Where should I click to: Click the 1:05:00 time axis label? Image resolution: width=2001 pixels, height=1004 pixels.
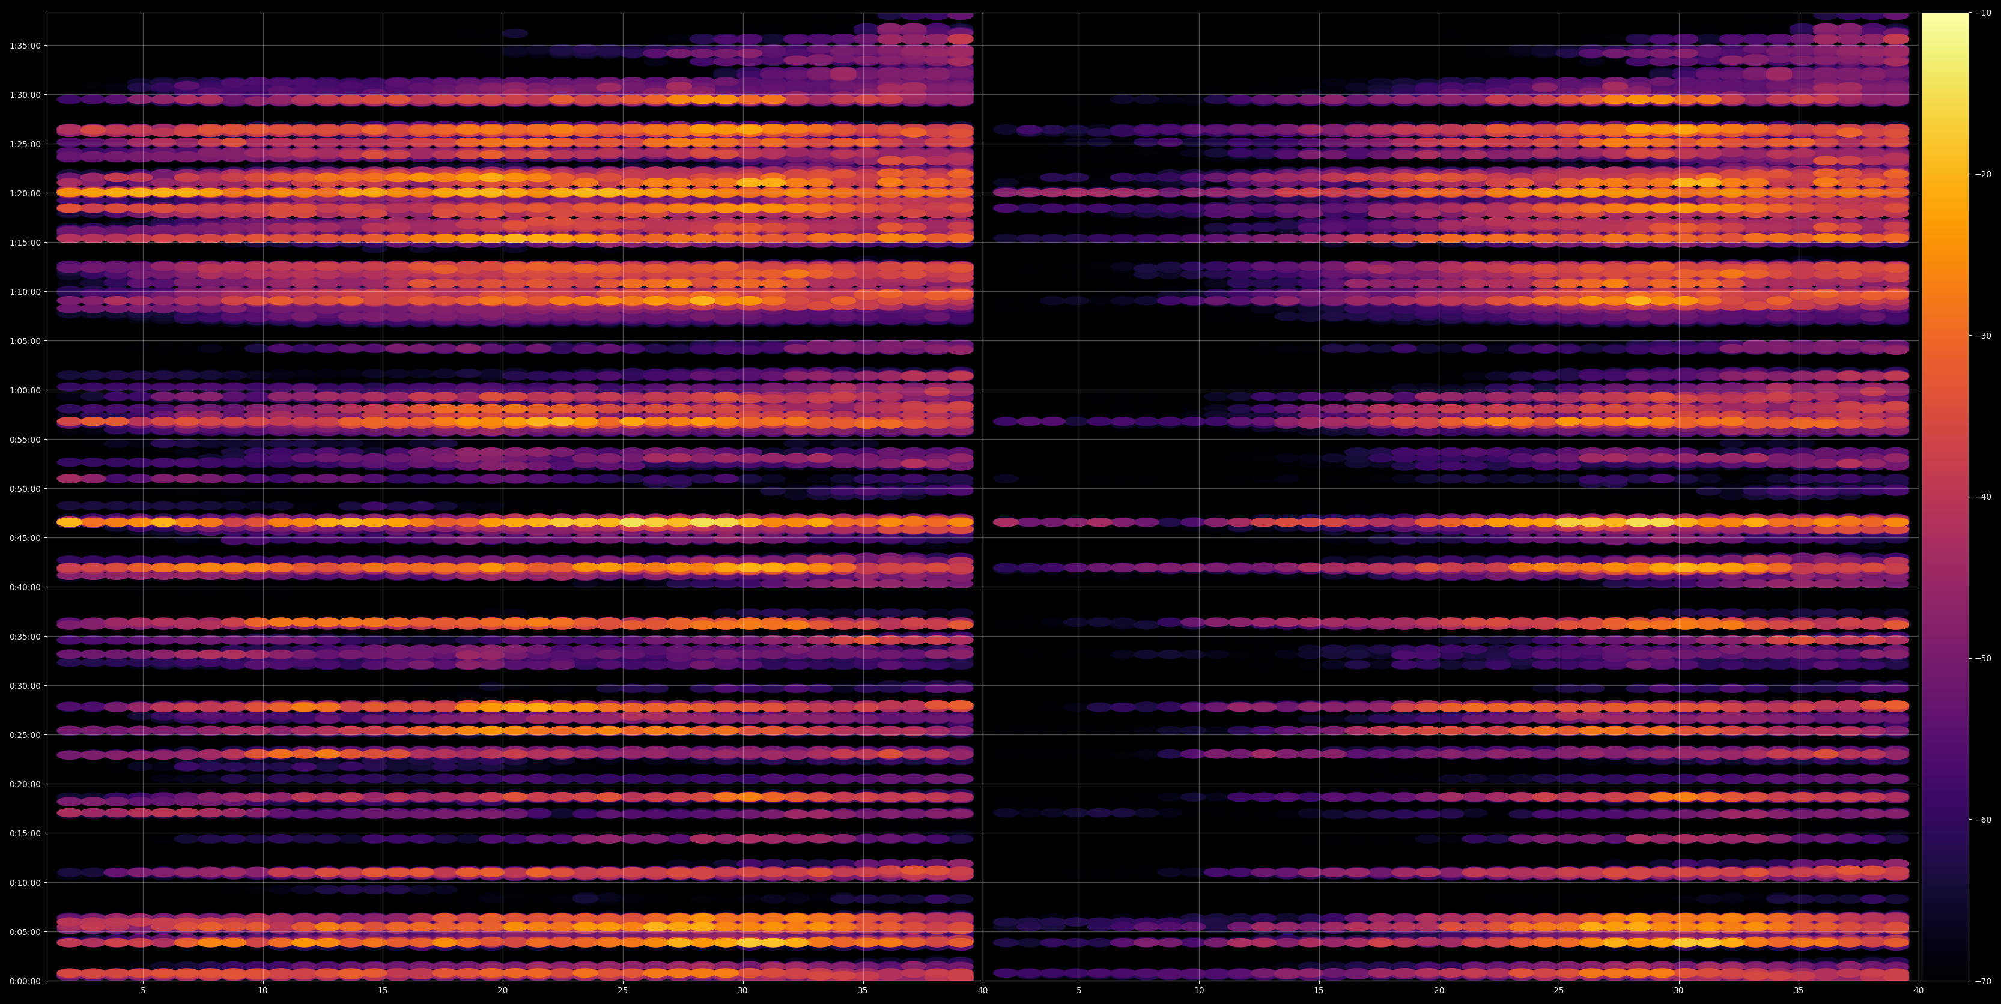(26, 341)
